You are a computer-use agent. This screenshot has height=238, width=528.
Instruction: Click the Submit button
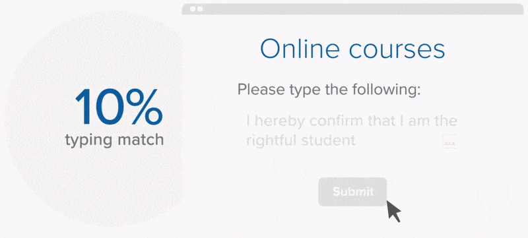click(x=352, y=192)
